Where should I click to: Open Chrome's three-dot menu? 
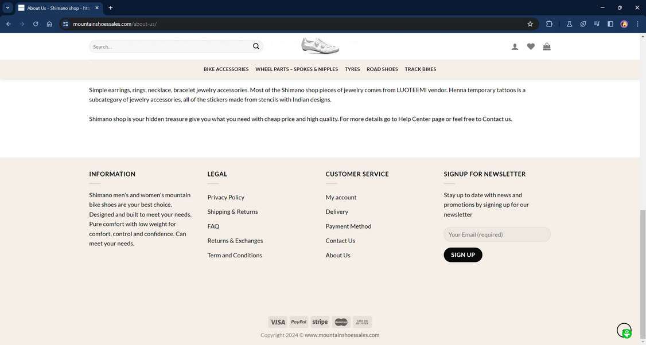pyautogui.click(x=637, y=23)
